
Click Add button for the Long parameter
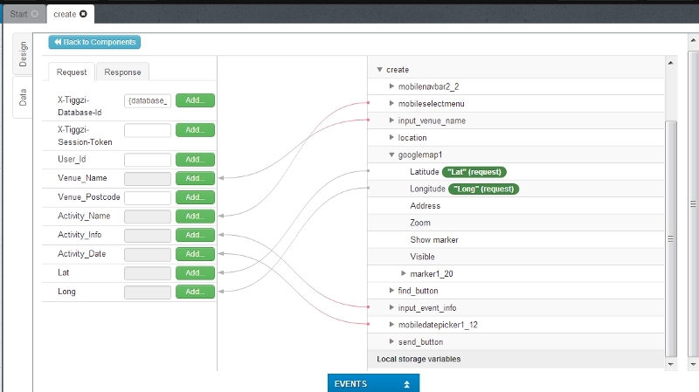pyautogui.click(x=195, y=292)
